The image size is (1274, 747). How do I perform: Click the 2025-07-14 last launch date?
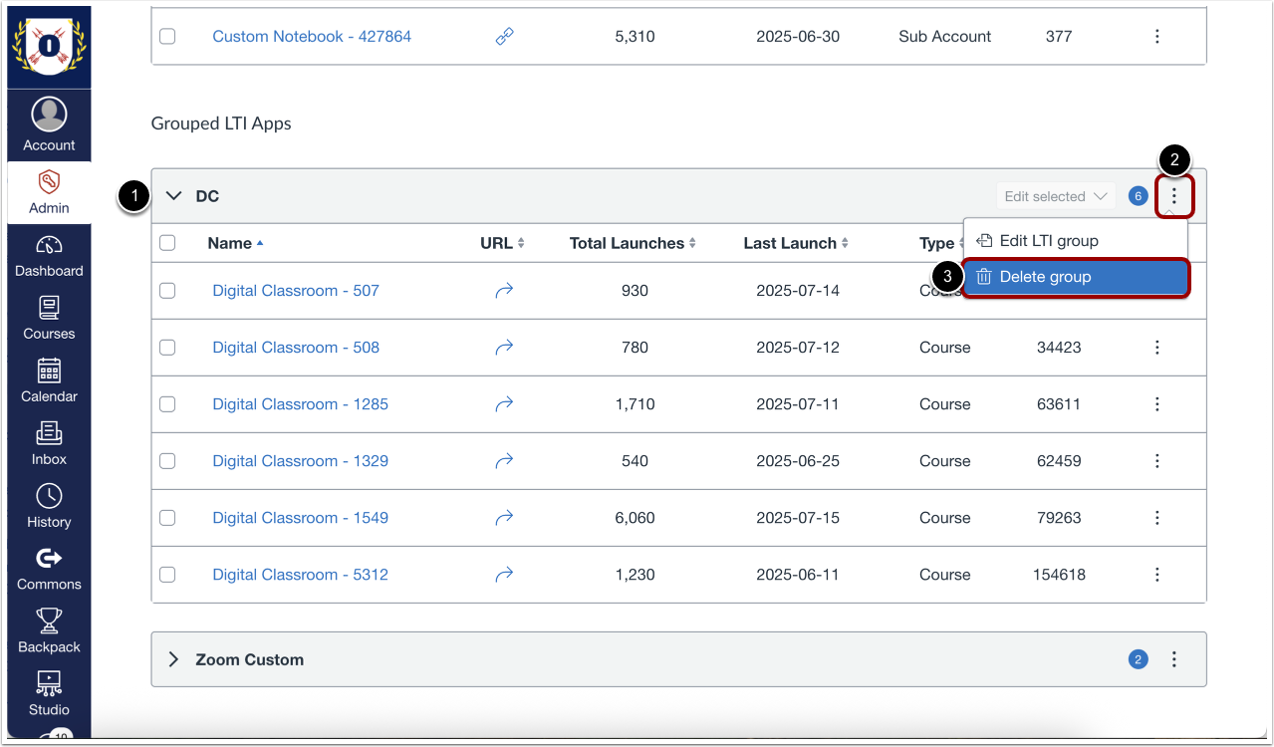pyautogui.click(x=798, y=291)
